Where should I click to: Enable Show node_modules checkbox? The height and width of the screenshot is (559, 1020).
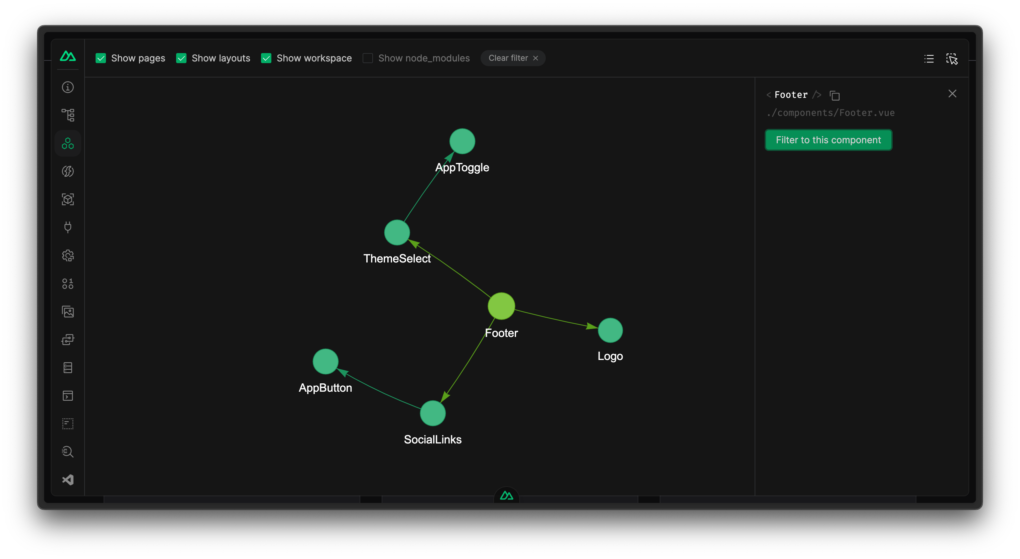(x=368, y=58)
